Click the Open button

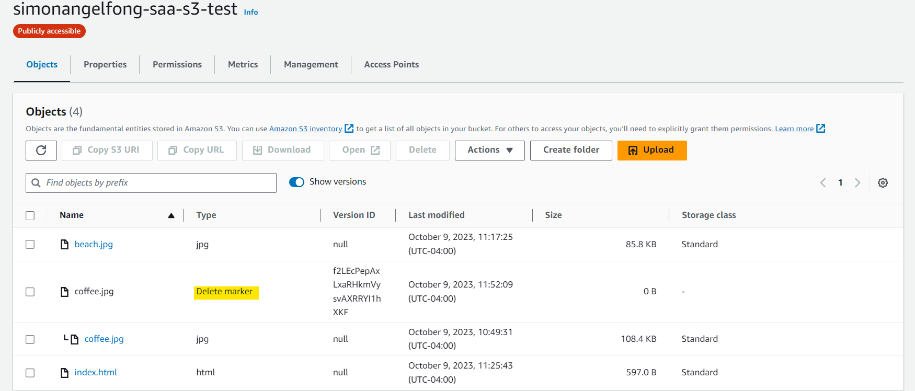pos(360,151)
